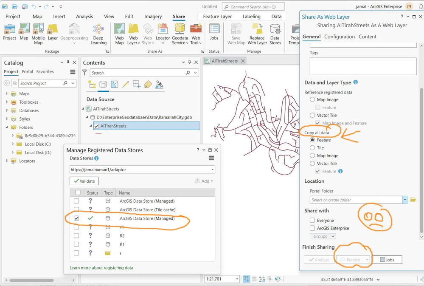This screenshot has height=286, width=424.
Task: Open Manage Registered Data Stores hamburger menu
Action: [x=211, y=158]
